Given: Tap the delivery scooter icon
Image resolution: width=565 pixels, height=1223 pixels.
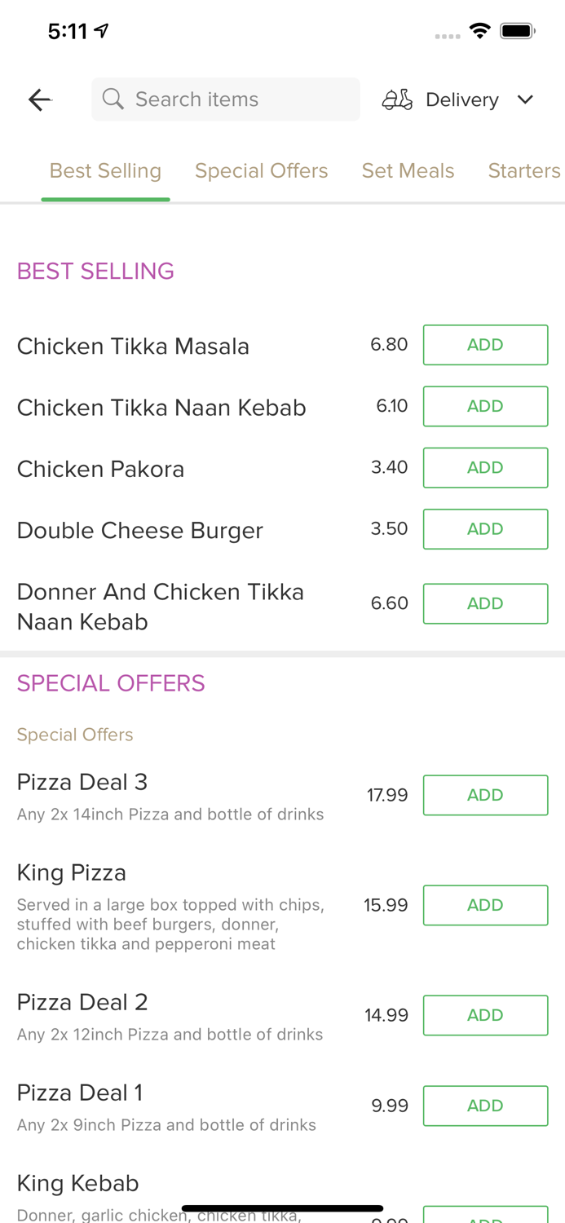Looking at the screenshot, I should (397, 99).
